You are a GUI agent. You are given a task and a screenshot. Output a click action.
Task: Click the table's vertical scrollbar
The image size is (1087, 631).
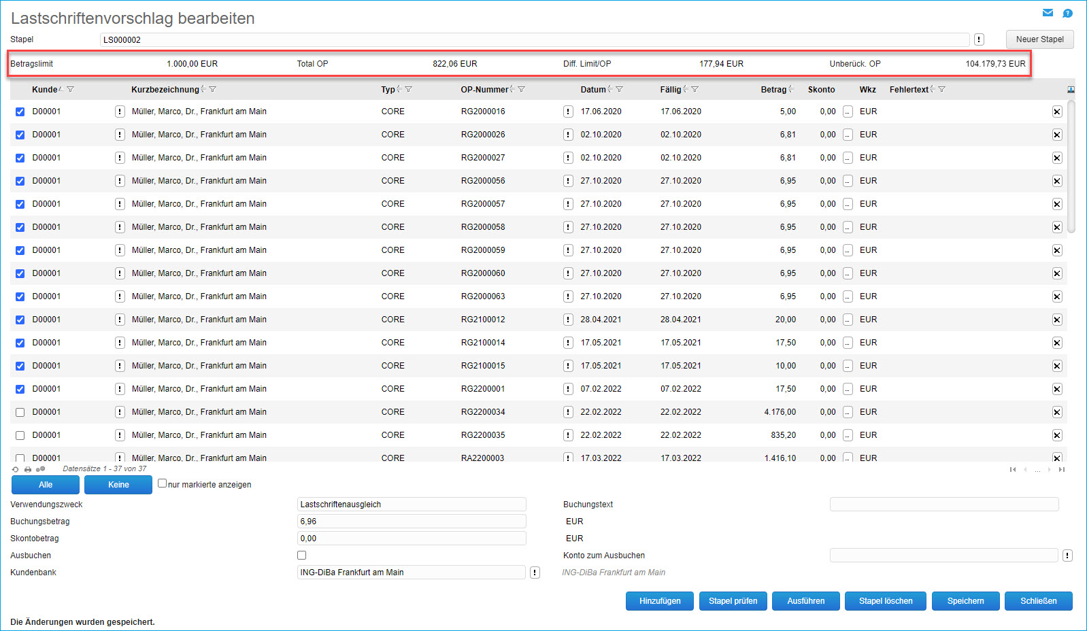tap(1071, 167)
